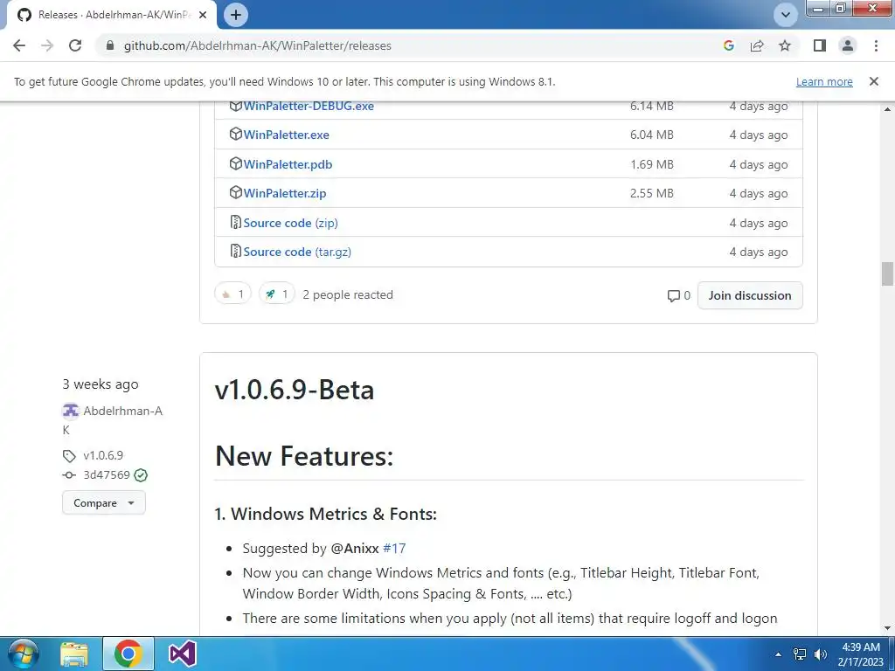Open the v1.0.6.9 tag link

click(103, 455)
